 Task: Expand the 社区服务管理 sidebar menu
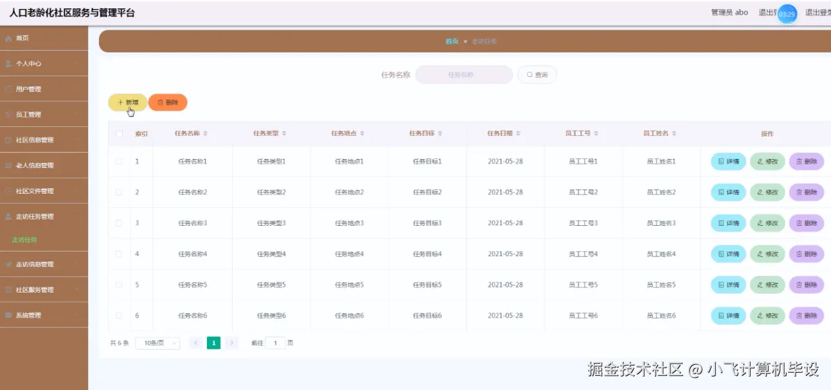44,290
